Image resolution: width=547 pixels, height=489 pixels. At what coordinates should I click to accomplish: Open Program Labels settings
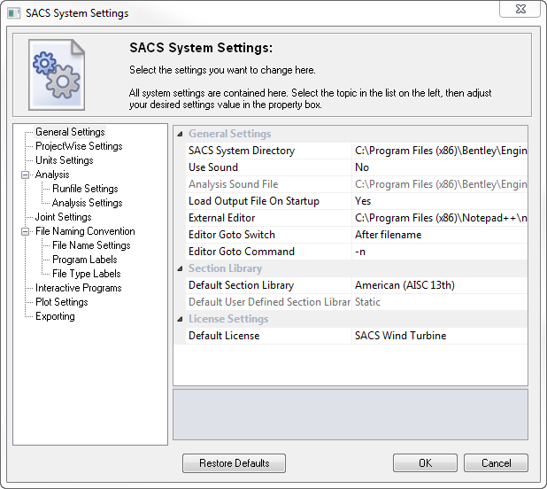click(85, 260)
